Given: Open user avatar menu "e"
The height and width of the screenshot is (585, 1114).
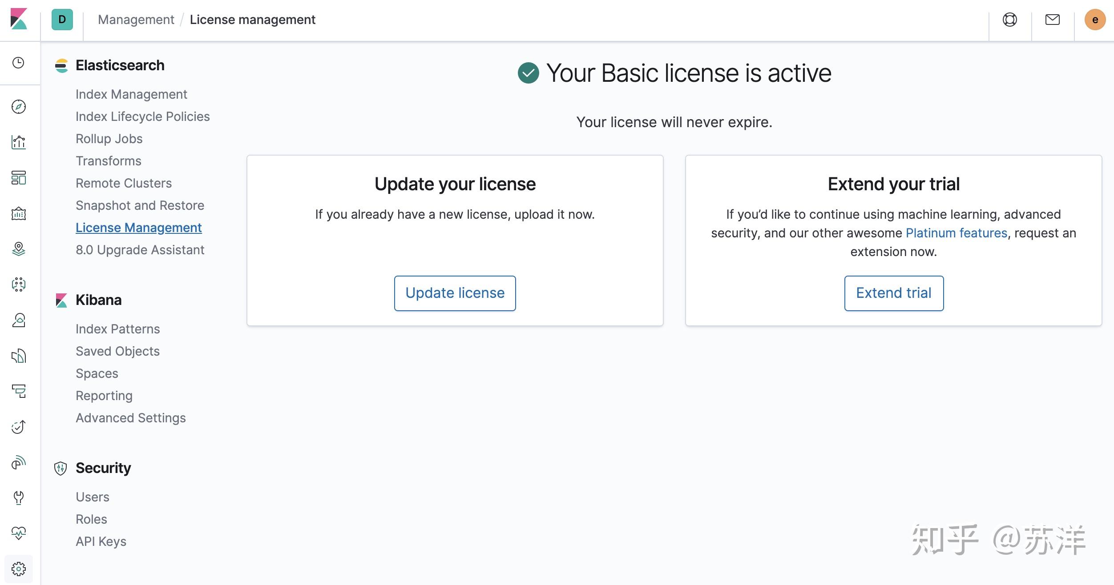Looking at the screenshot, I should [x=1095, y=20].
